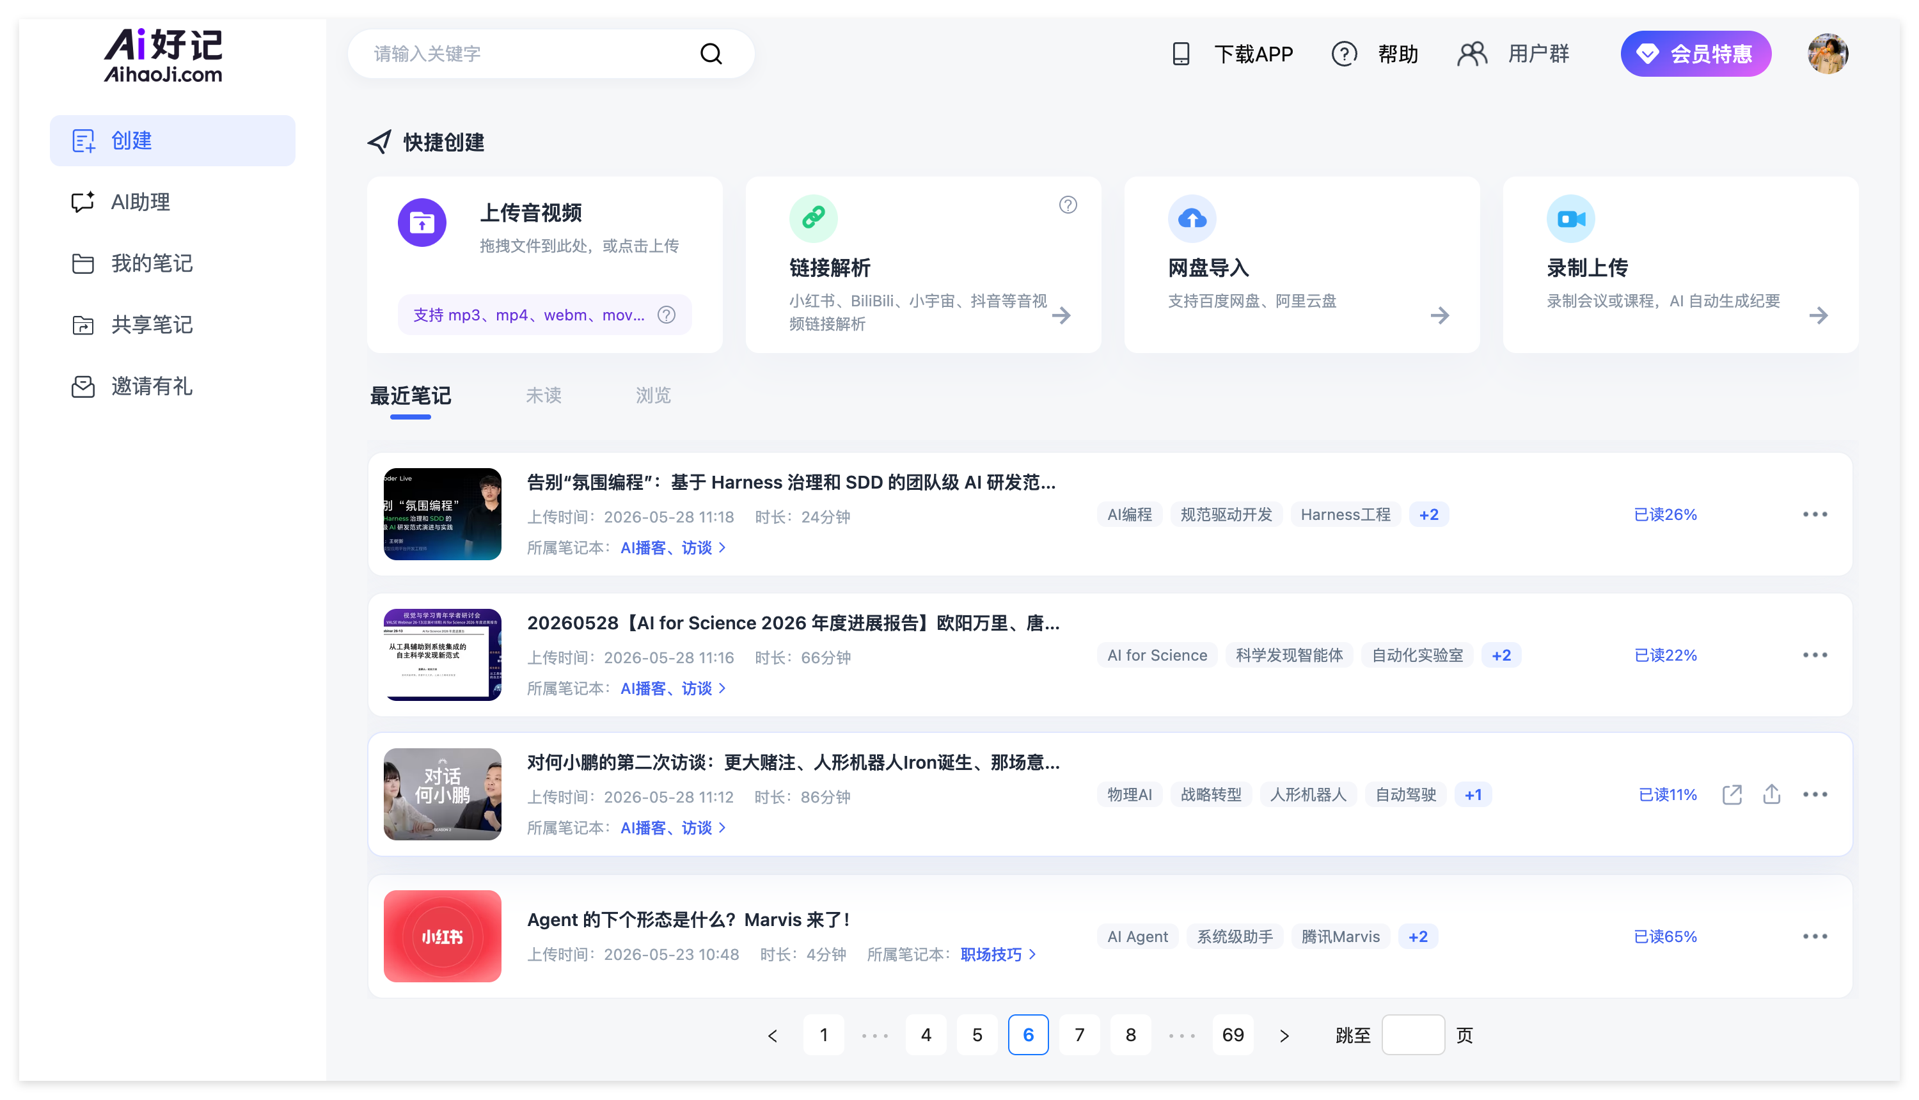Click the camera recording upload icon
This screenshot has height=1100, width=1919.
pyautogui.click(x=1571, y=218)
